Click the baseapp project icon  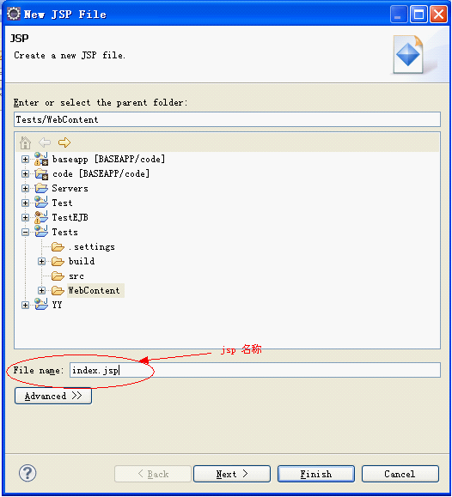41,159
